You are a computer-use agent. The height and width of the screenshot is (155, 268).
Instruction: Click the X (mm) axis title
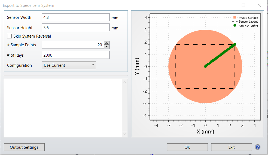(x=205, y=132)
